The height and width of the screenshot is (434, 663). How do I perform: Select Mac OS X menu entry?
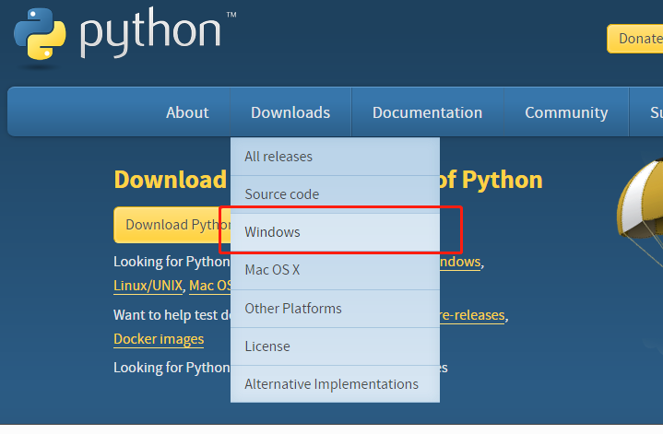point(335,270)
